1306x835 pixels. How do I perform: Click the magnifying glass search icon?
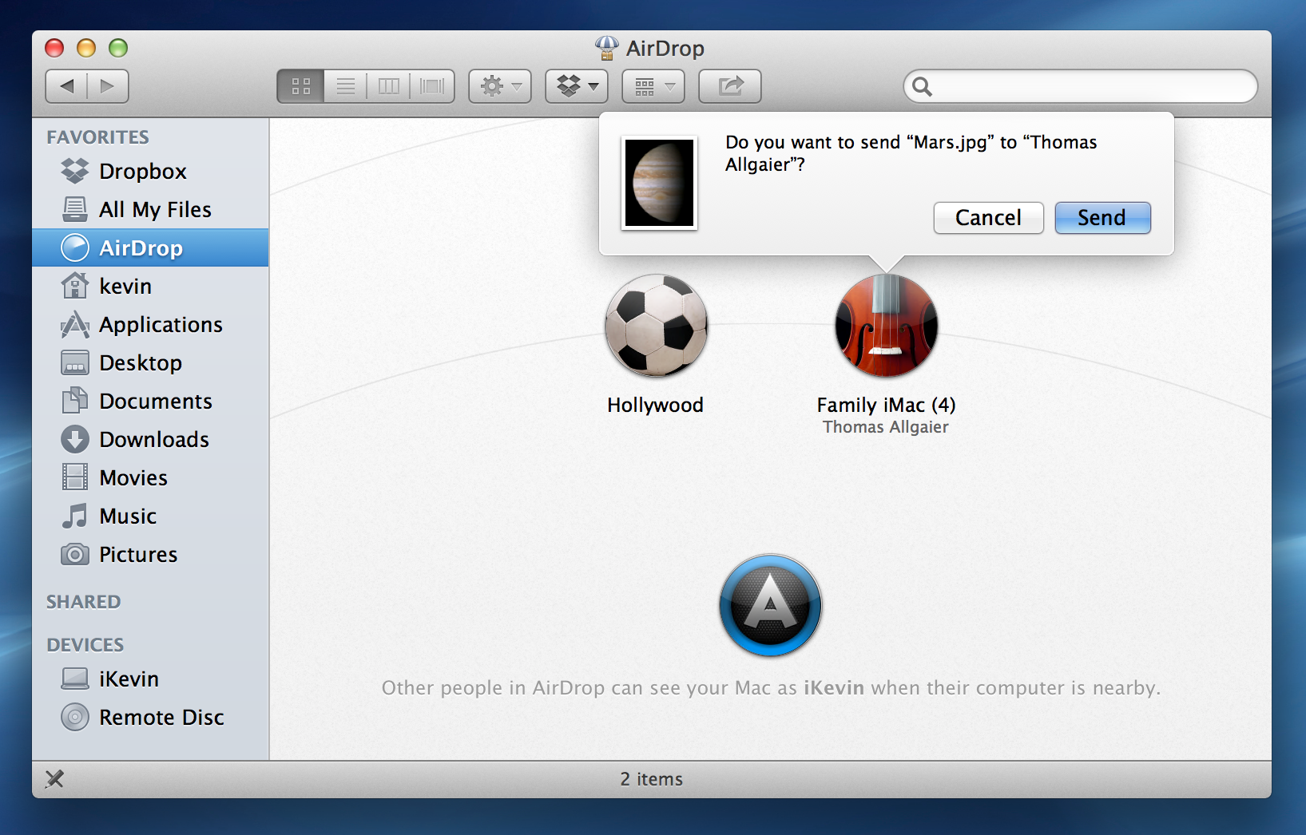pos(922,86)
